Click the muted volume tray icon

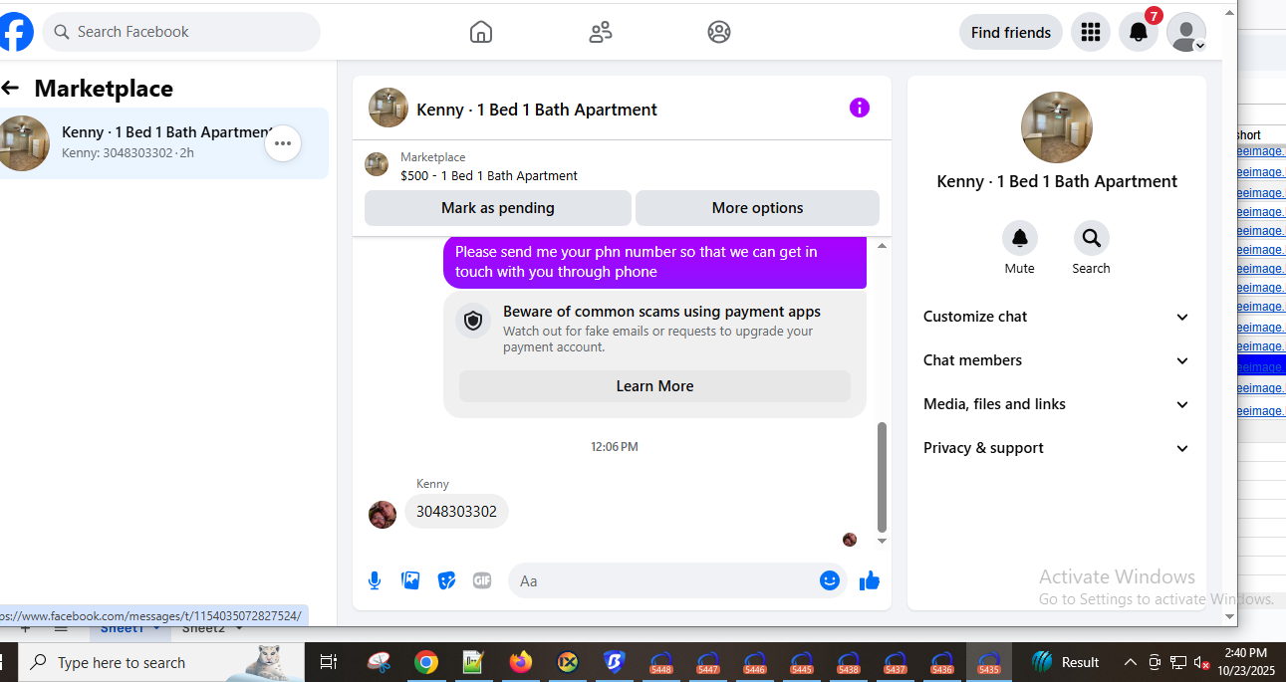(x=1202, y=662)
